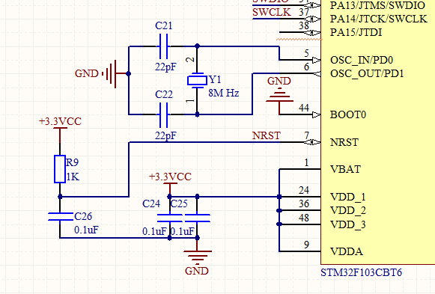
Task: Click the 1K resistor value
Action: tap(73, 177)
